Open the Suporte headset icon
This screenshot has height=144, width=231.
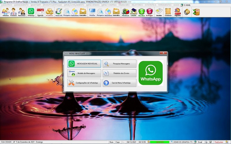pos(178,12)
